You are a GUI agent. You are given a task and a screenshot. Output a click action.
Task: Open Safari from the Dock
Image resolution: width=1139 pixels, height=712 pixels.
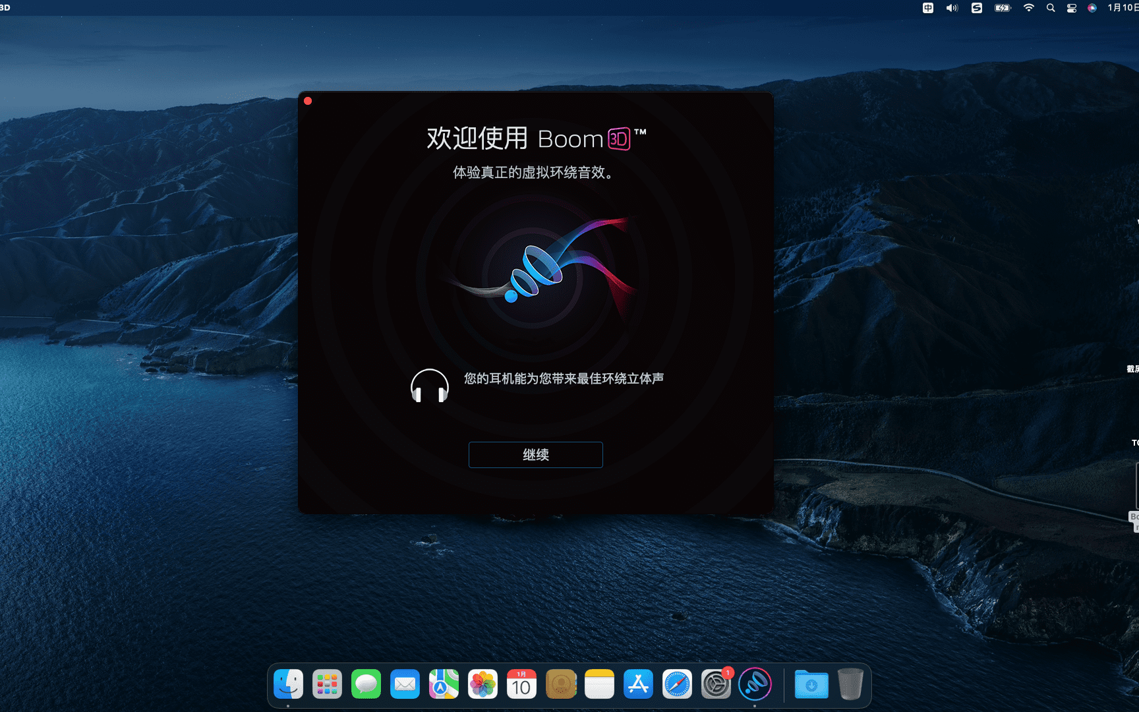[678, 684]
